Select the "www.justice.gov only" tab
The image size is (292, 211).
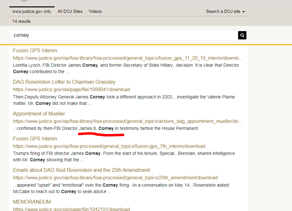[32, 11]
